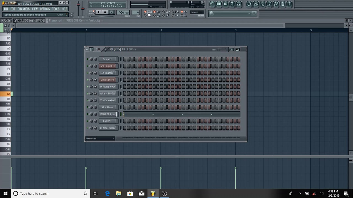Click the render audio file icon
The width and height of the screenshot is (353, 198).
(x=263, y=4)
